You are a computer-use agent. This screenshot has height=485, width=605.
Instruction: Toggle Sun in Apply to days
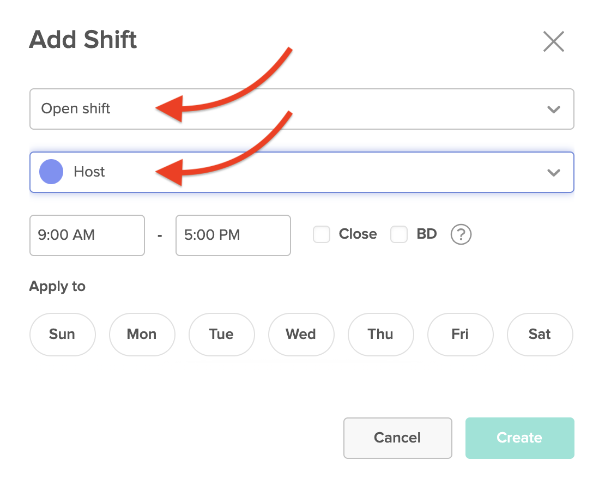click(63, 335)
